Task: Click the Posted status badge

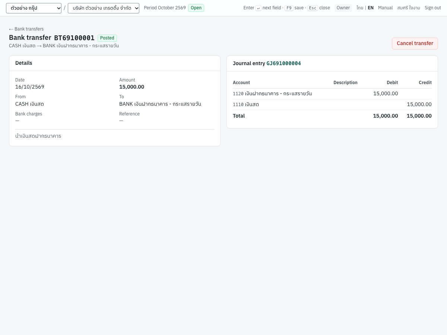Action: click(x=107, y=38)
